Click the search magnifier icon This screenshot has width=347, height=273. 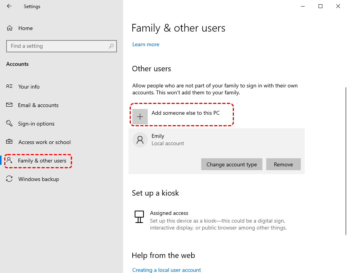coord(111,46)
